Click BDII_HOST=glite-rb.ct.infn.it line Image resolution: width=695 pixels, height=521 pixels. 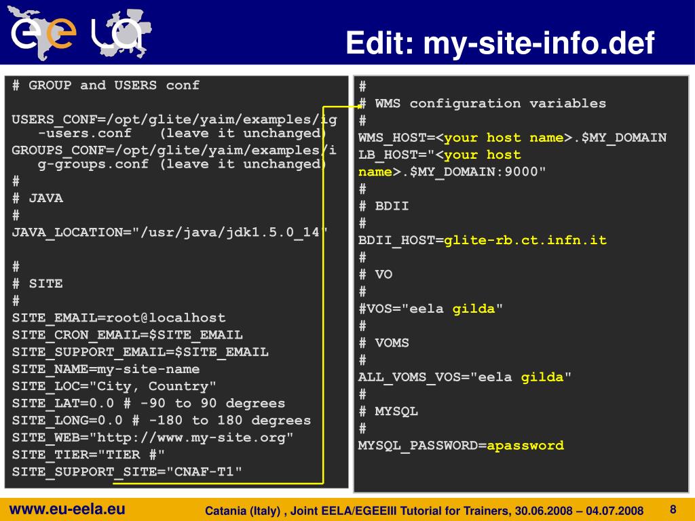pyautogui.click(x=483, y=240)
